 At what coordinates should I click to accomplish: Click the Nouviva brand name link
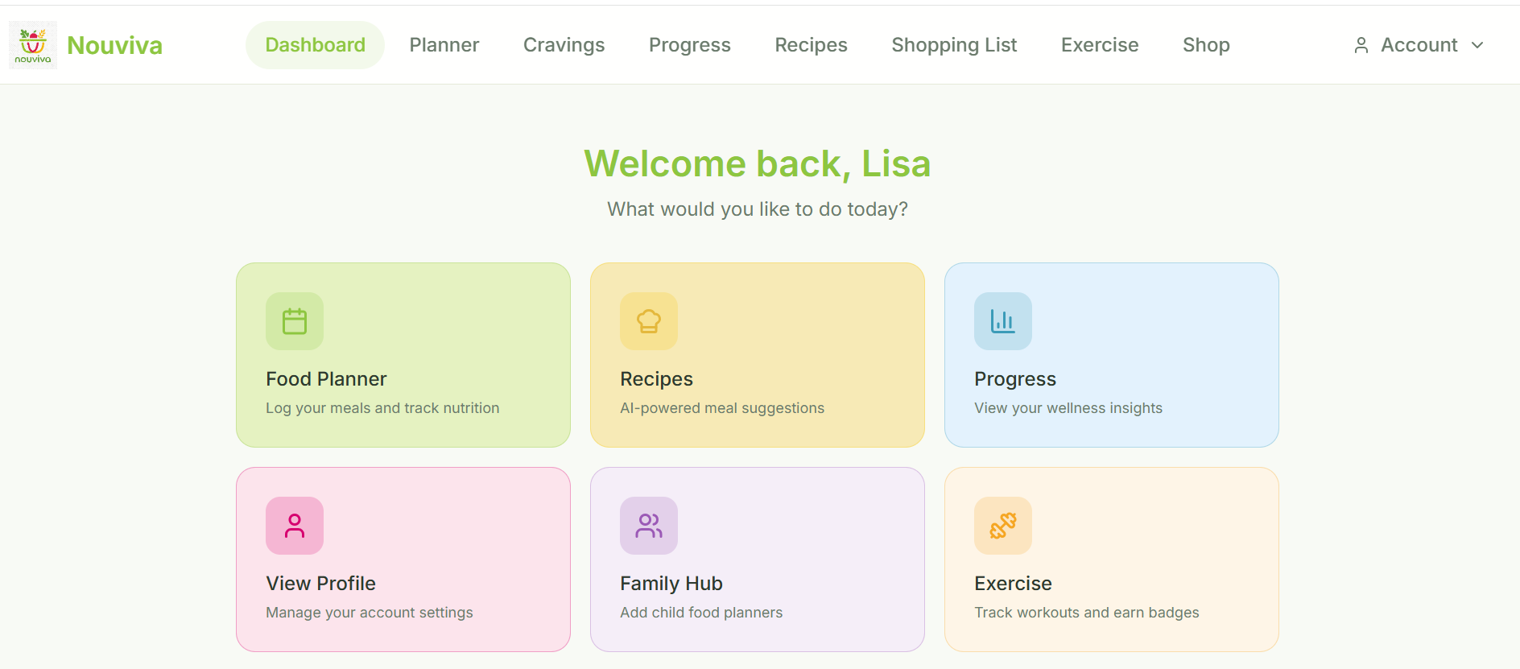tap(114, 45)
